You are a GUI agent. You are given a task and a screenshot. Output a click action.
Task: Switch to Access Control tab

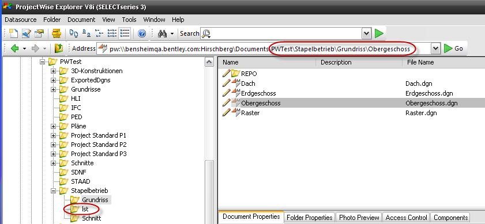[x=406, y=218]
